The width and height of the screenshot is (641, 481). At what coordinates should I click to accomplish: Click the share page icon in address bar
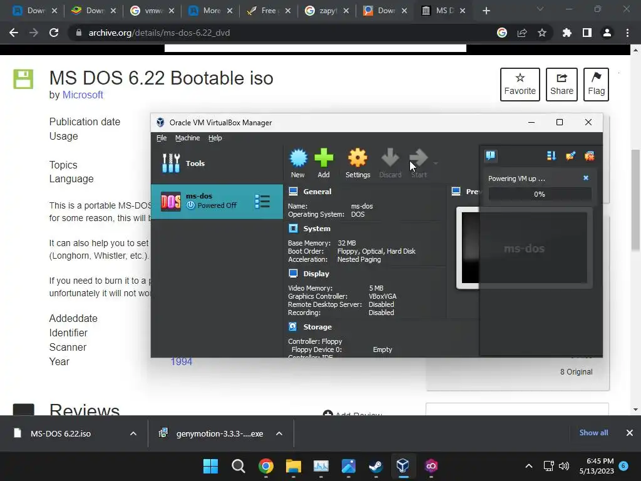[x=522, y=33]
